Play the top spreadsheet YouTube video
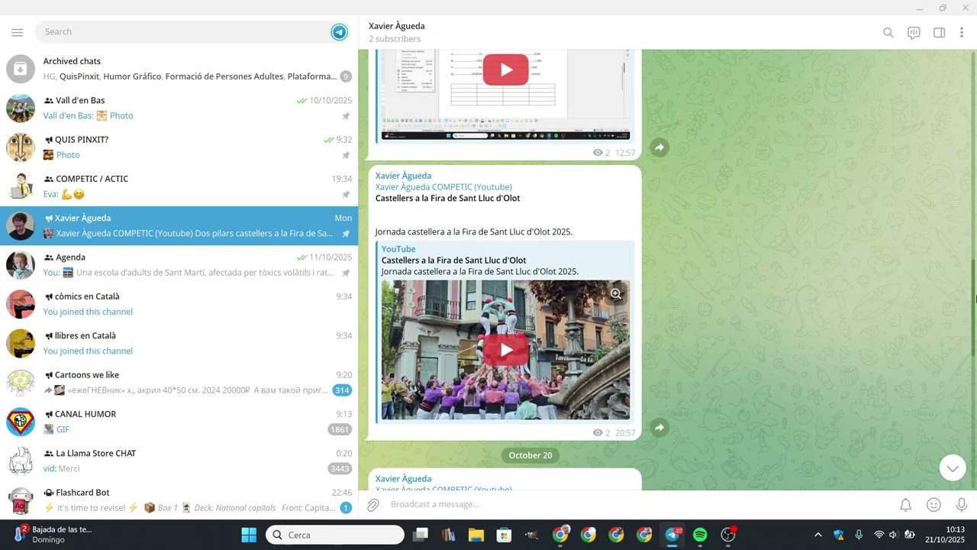Screen dimensions: 977x550 click(505, 70)
